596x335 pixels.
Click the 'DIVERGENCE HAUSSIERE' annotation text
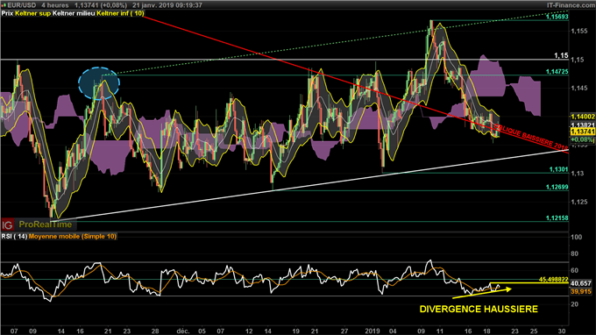tap(479, 310)
